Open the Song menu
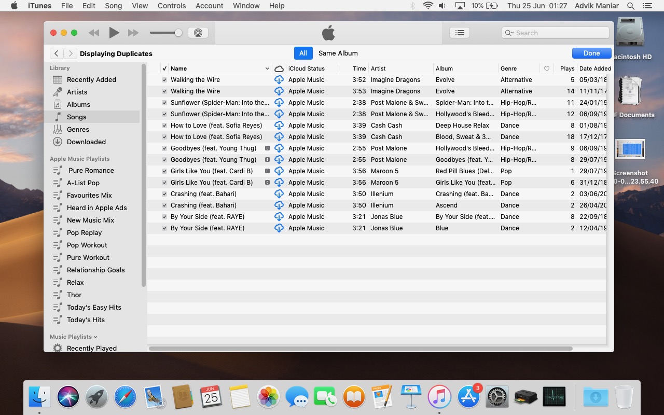Screen dimensions: 664x415 pyautogui.click(x=114, y=6)
